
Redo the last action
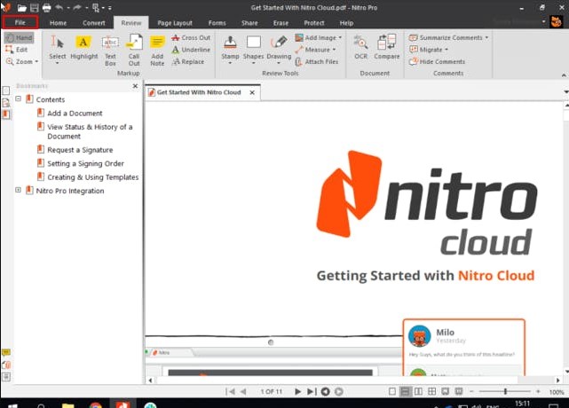click(77, 8)
